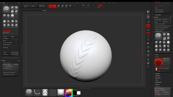Screen dimensions: 173x97
Task: Expand the Twist brush section
Action: pos(157,80)
